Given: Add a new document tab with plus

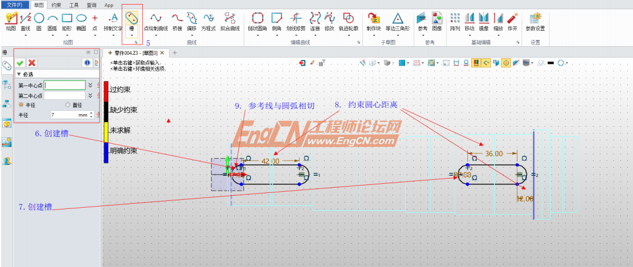Looking at the screenshot, I should [175, 53].
